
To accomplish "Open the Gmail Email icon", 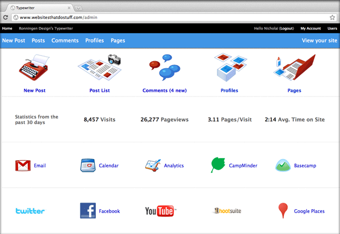I will [23, 166].
